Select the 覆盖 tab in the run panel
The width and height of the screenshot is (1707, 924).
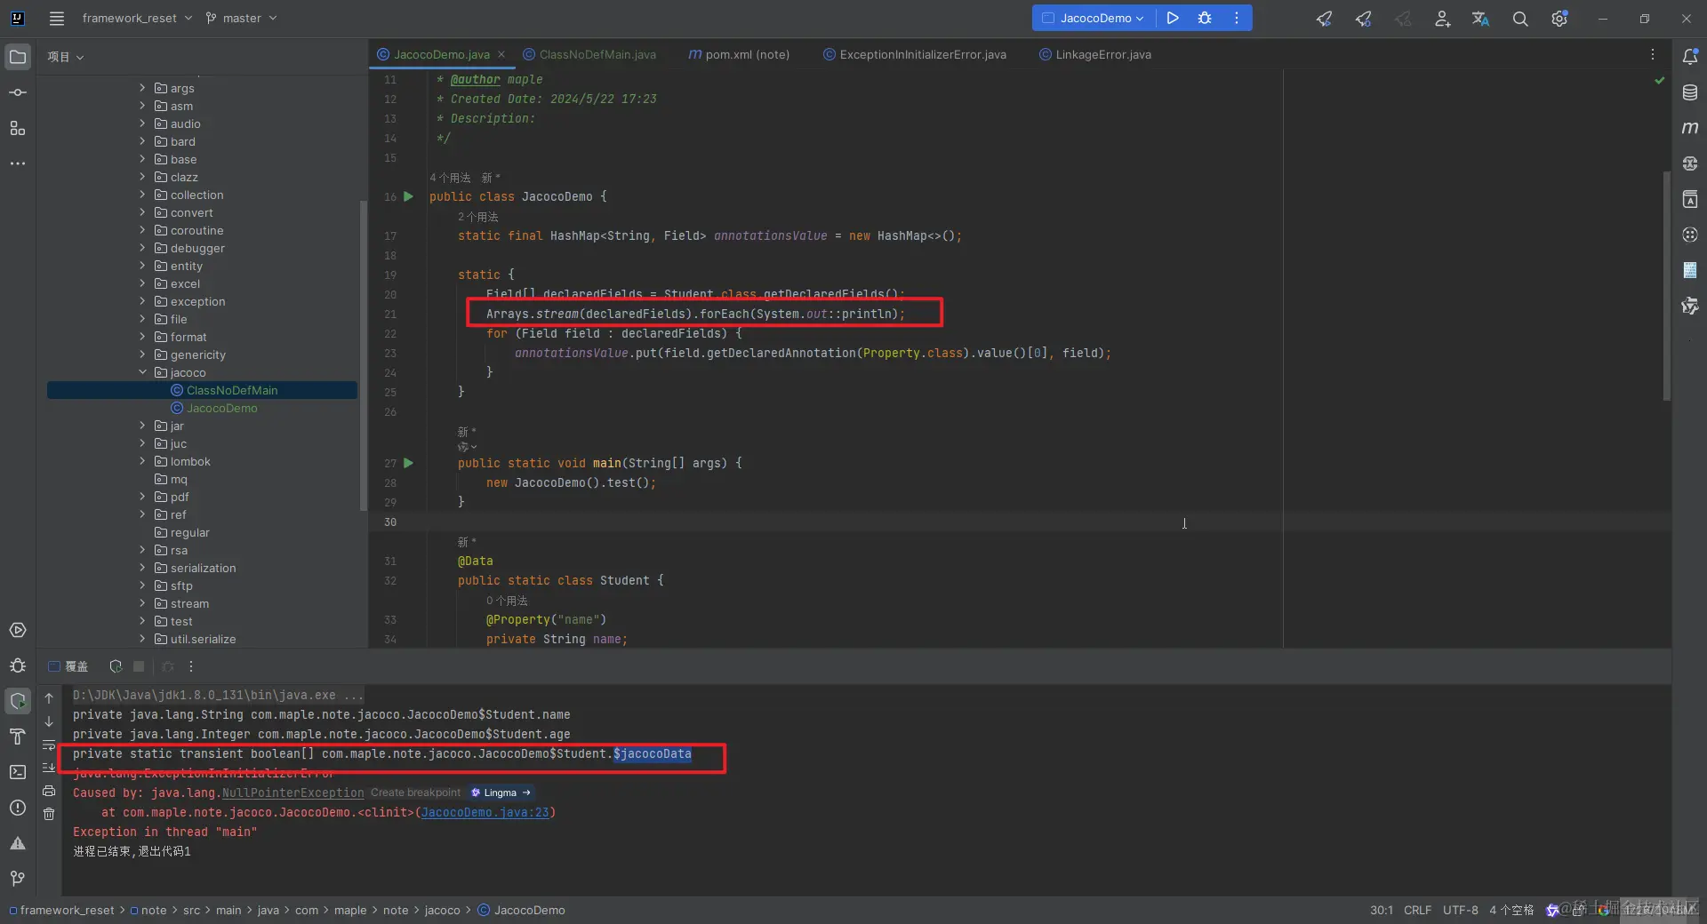click(68, 666)
